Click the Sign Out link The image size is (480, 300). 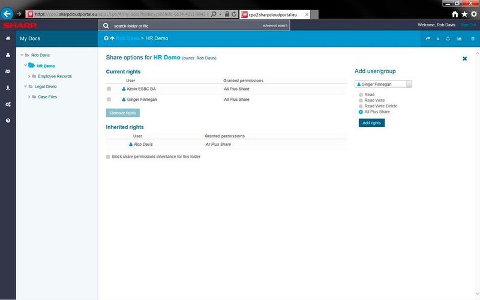tap(468, 25)
